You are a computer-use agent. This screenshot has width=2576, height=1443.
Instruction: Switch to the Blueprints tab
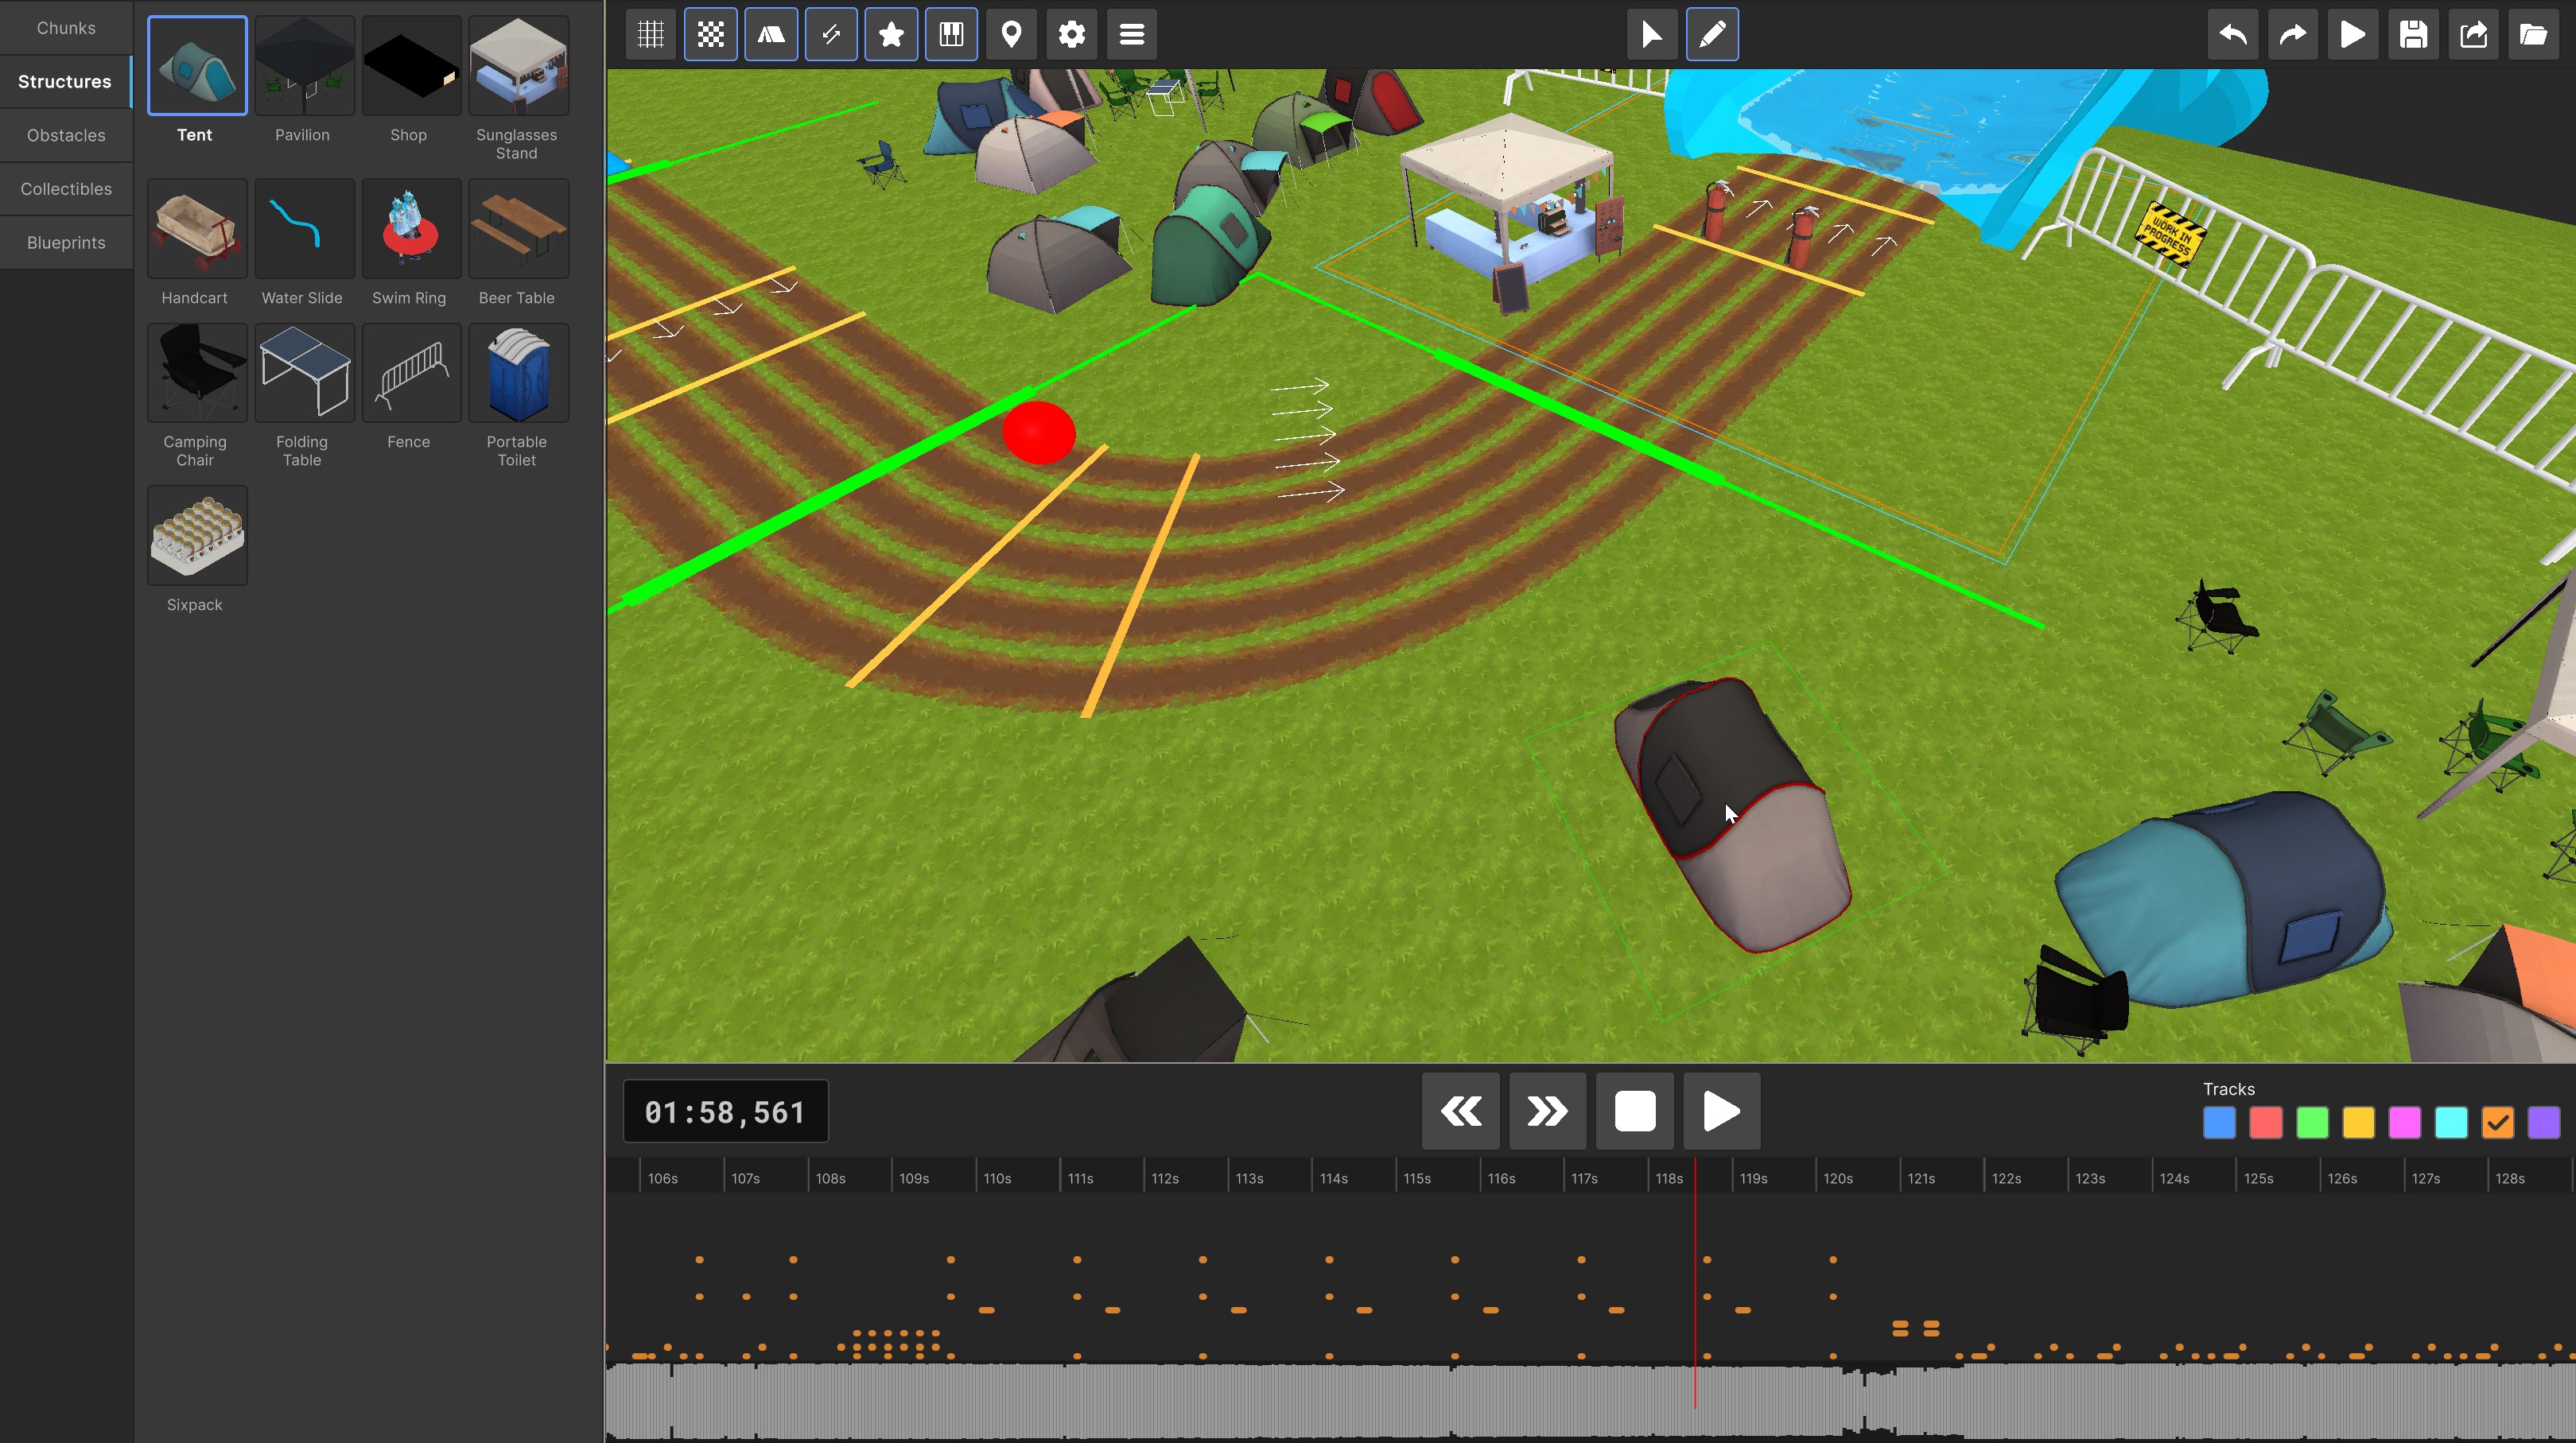click(66, 243)
